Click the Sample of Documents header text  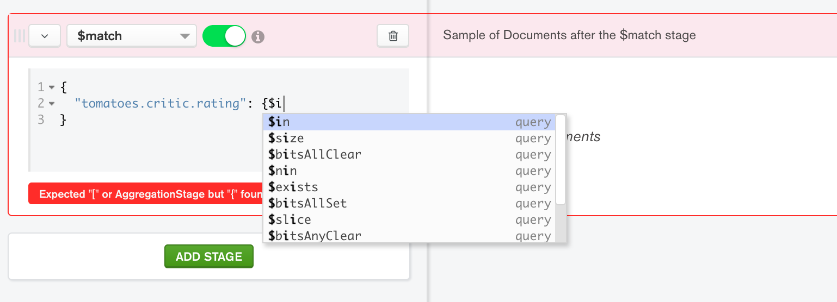(569, 35)
